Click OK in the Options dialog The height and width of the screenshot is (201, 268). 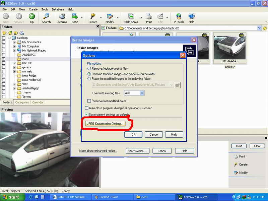[133, 135]
